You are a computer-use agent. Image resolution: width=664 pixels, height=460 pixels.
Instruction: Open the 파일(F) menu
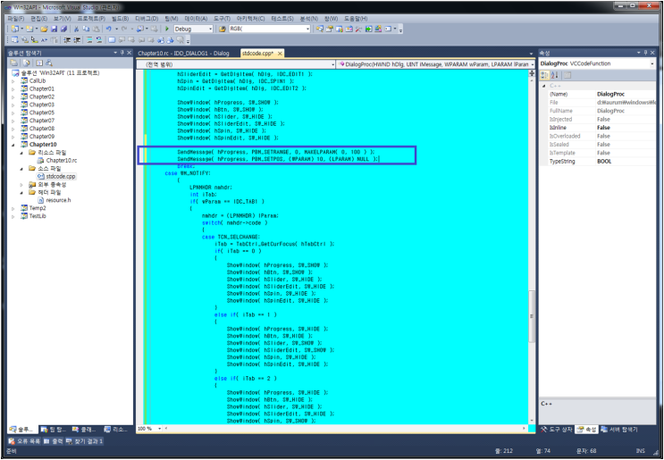tap(16, 19)
